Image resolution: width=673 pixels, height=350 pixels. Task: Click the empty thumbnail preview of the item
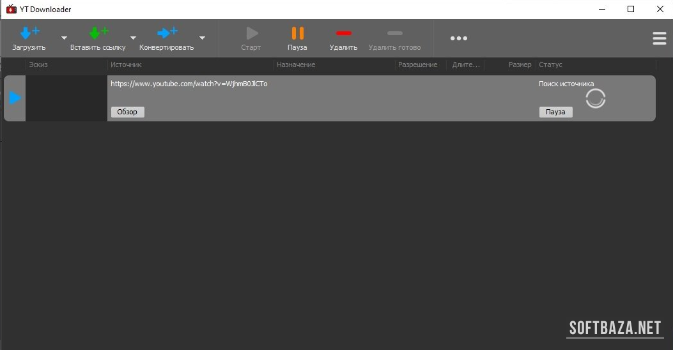pos(66,98)
